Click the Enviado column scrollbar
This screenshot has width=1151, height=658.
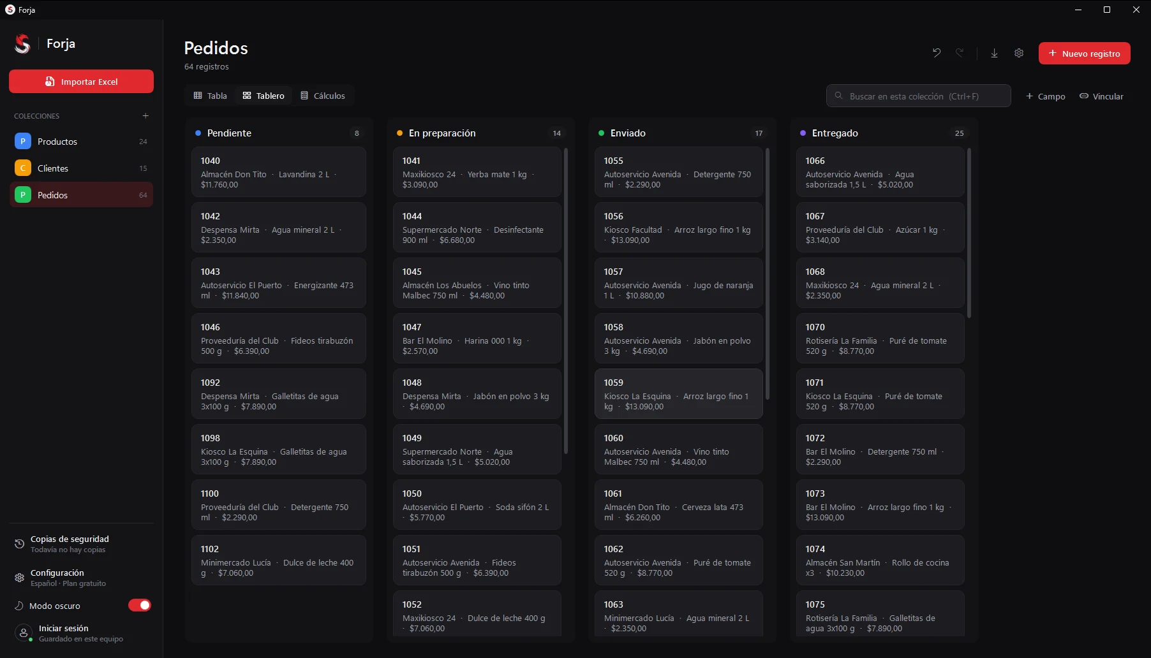768,274
